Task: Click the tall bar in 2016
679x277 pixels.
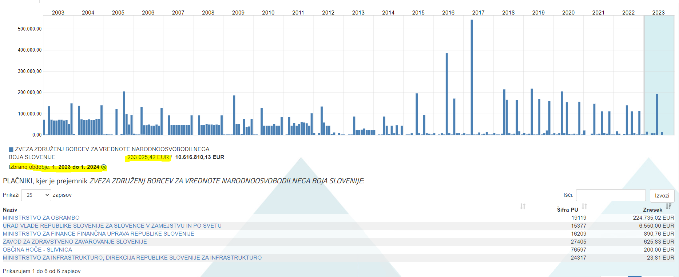Action: [x=447, y=94]
